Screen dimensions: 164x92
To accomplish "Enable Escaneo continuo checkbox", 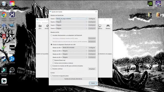I will click(x=51, y=69).
